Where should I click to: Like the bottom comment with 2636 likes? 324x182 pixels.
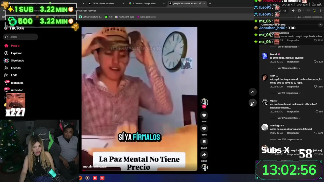click(315, 154)
